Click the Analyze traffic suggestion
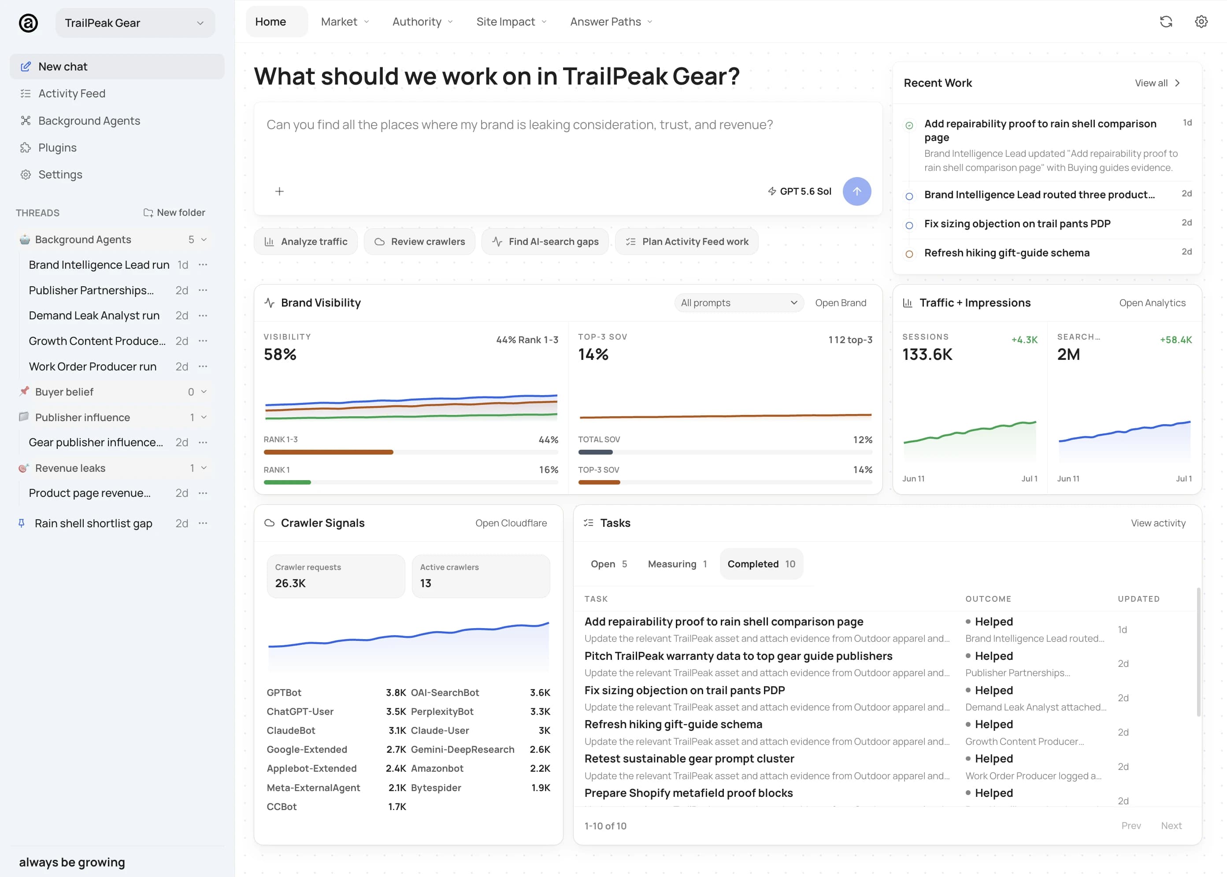Screen dimensions: 1227x877 click(x=306, y=241)
